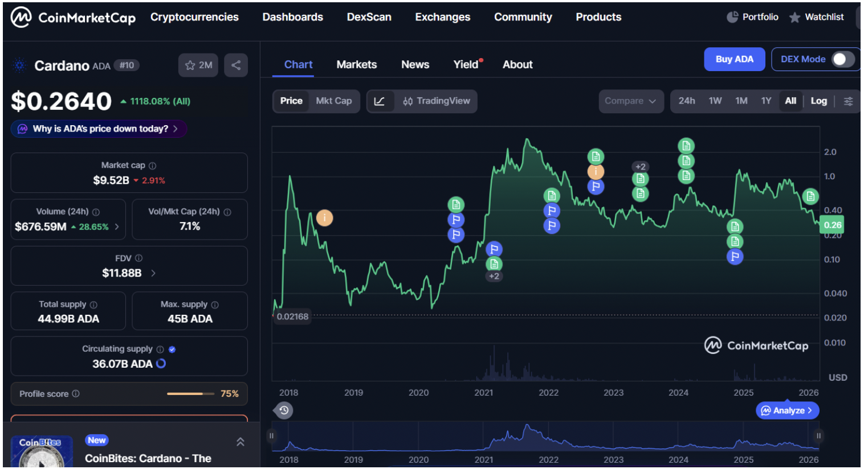864x469 pixels.
Task: Open the Community menu item
Action: pyautogui.click(x=523, y=17)
